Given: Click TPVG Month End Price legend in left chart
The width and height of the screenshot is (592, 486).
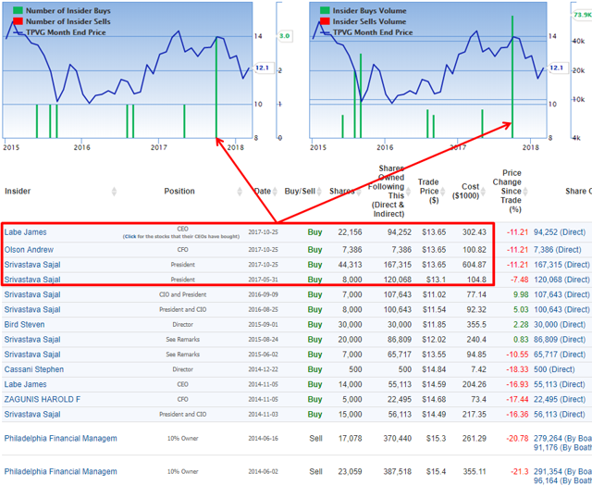Looking at the screenshot, I should 59,32.
